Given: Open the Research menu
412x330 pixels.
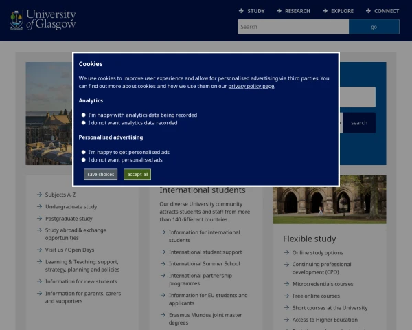Looking at the screenshot, I should click(293, 11).
